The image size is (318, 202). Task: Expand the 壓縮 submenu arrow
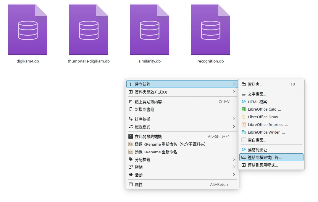[x=234, y=167]
